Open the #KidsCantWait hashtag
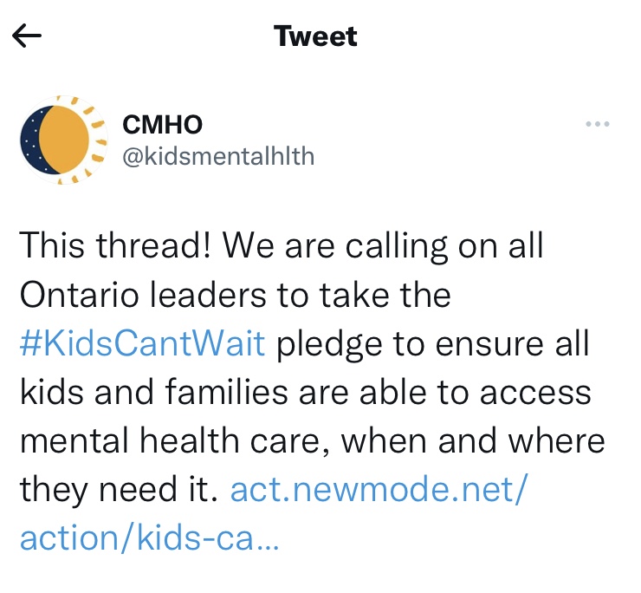 (x=142, y=343)
